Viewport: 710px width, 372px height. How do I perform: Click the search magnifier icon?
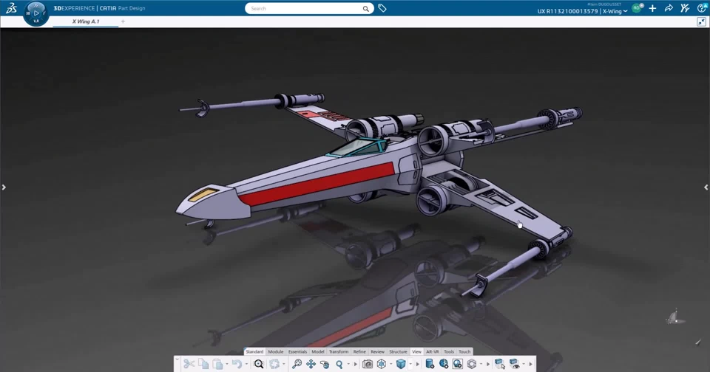pyautogui.click(x=365, y=9)
